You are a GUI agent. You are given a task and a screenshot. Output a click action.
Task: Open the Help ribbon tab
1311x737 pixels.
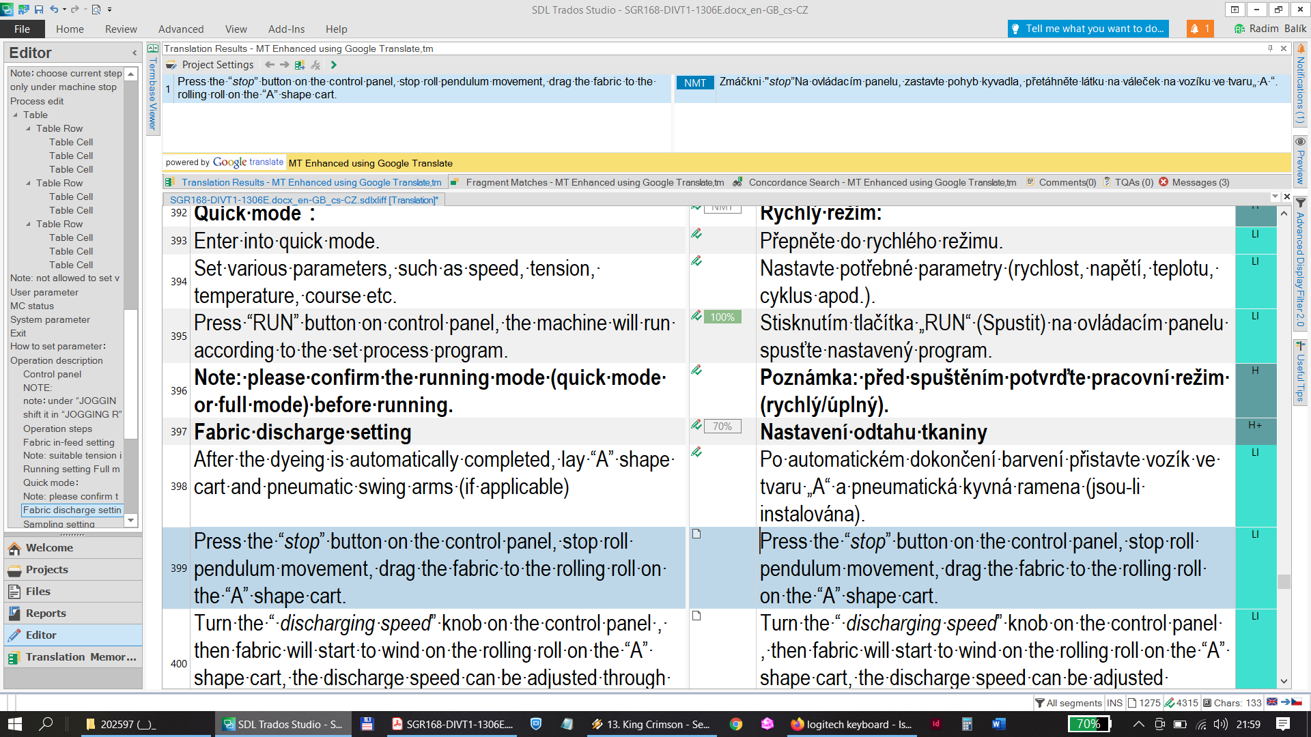(x=336, y=29)
